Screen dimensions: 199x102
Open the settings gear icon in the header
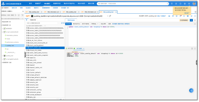[189, 4]
